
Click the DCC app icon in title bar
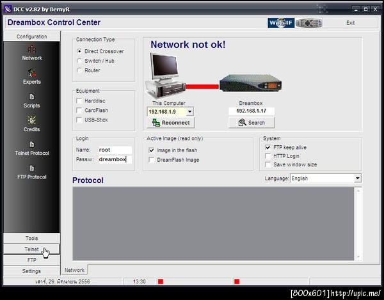click(8, 10)
